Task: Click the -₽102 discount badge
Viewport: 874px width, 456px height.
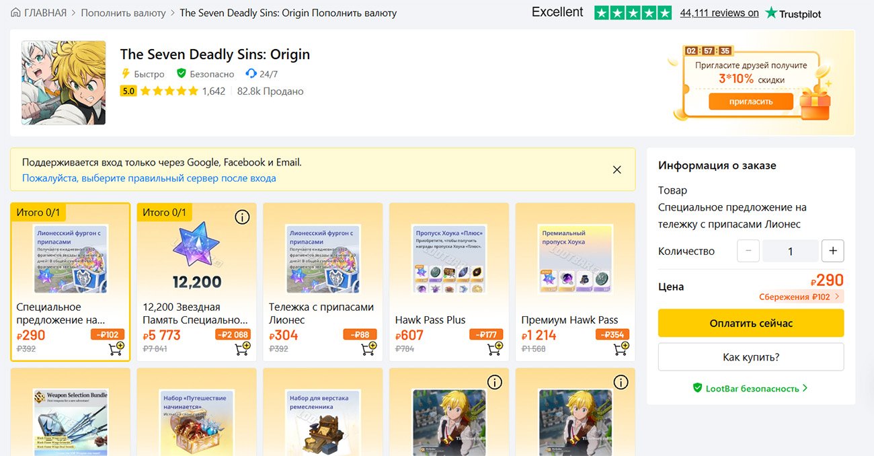Action: (108, 334)
